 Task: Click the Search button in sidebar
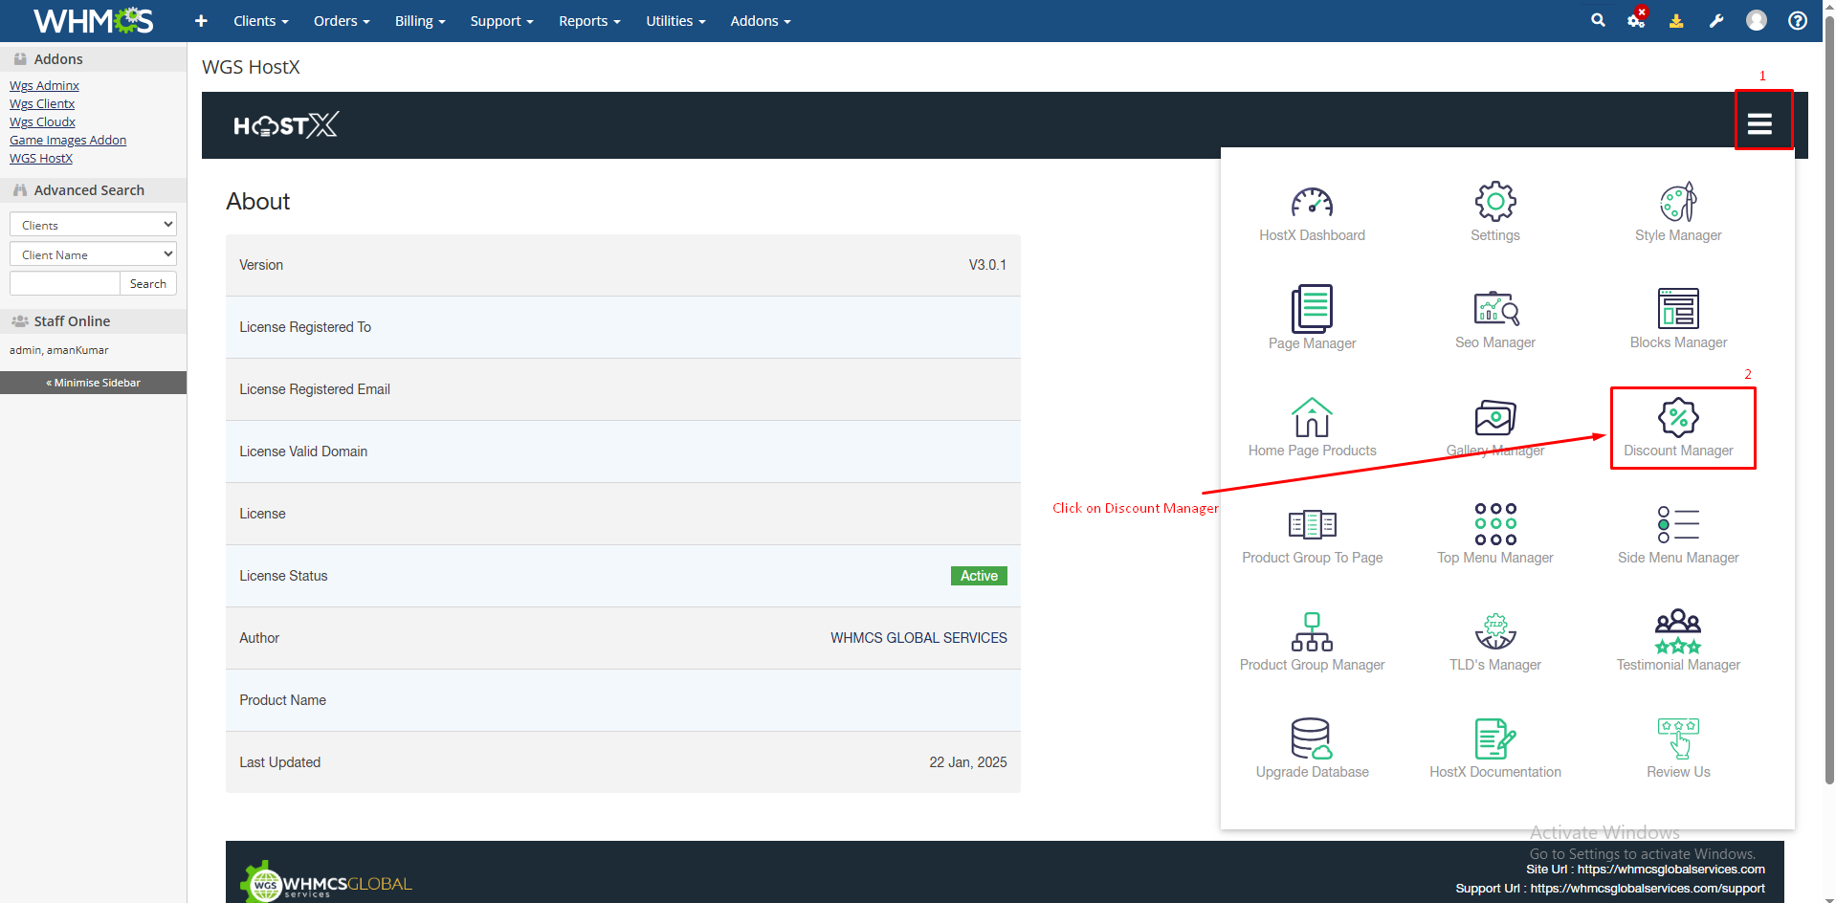point(148,284)
